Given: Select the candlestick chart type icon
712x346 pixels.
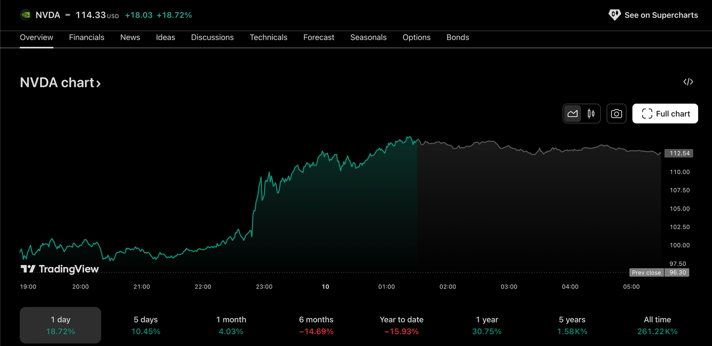Looking at the screenshot, I should (x=591, y=114).
